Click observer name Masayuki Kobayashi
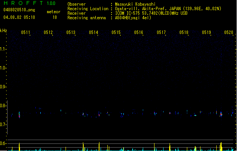Screen dimensions: 237x151 [x=135, y=4]
